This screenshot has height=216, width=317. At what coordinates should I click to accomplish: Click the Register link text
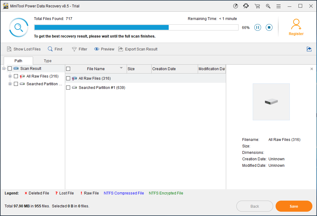click(x=296, y=34)
